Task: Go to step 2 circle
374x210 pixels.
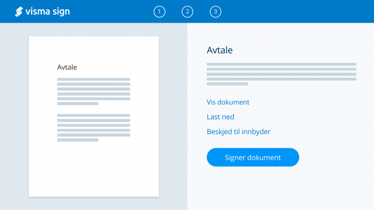Action: [x=188, y=12]
